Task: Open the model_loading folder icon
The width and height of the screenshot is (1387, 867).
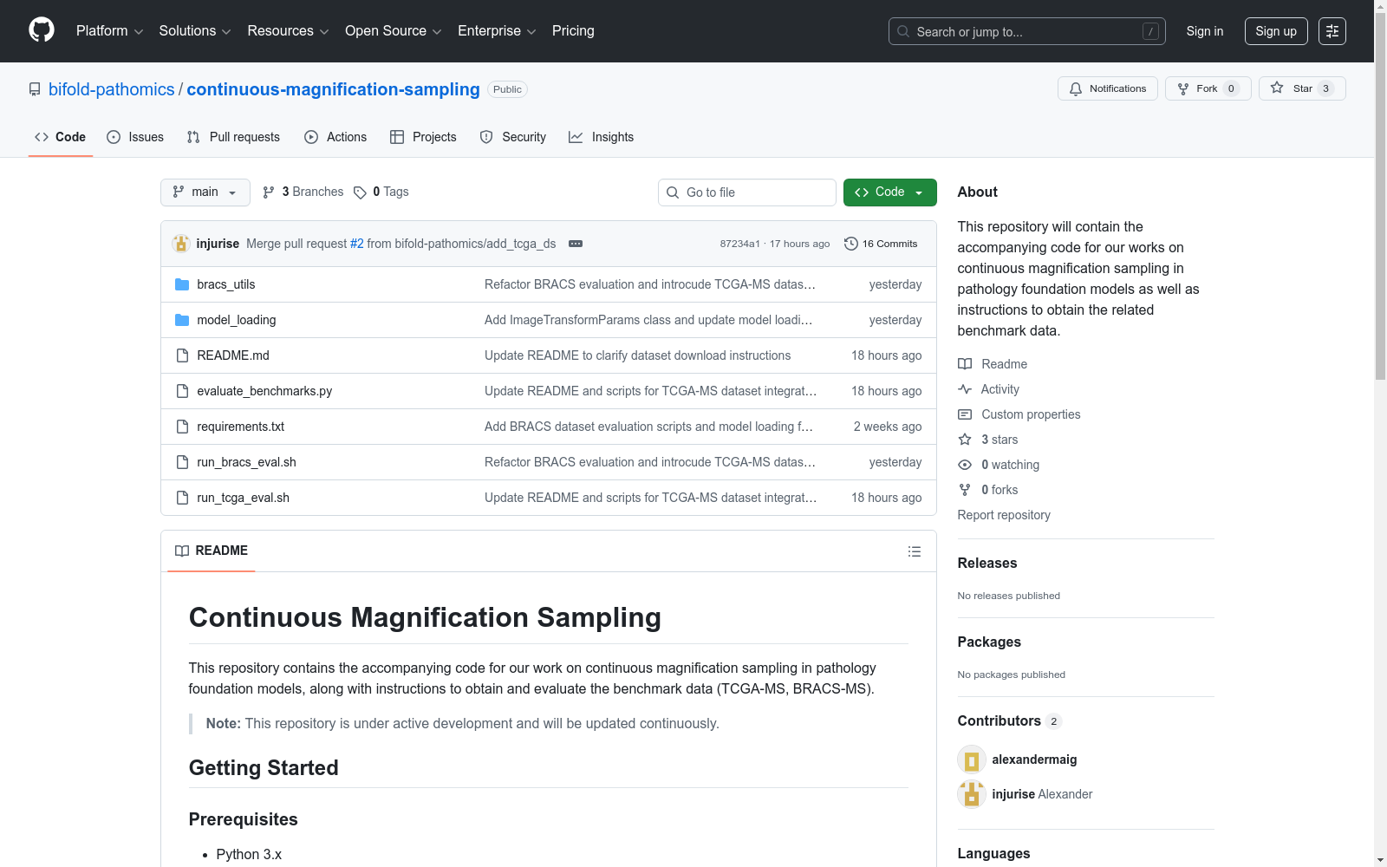Action: 182,320
